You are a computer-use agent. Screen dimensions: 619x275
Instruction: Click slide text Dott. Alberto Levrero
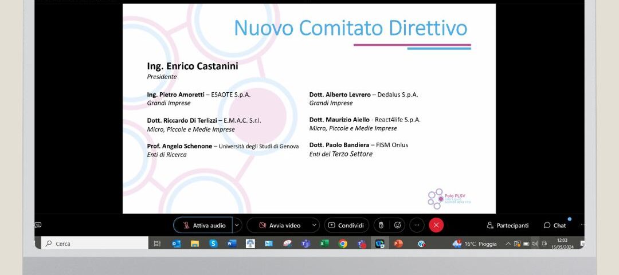[x=340, y=95]
